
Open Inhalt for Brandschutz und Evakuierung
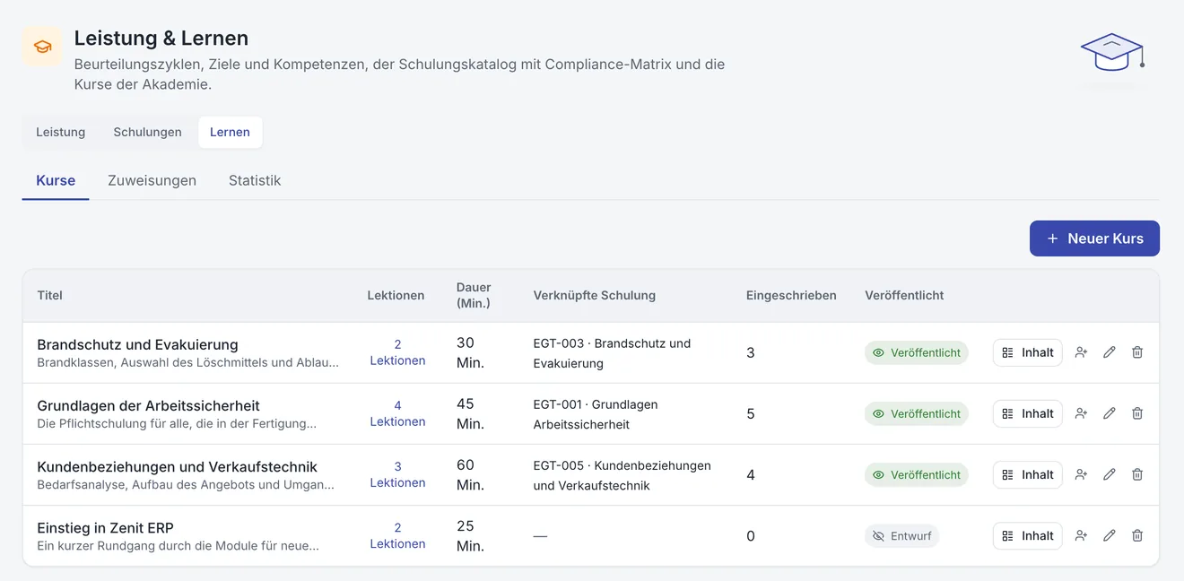click(1028, 352)
